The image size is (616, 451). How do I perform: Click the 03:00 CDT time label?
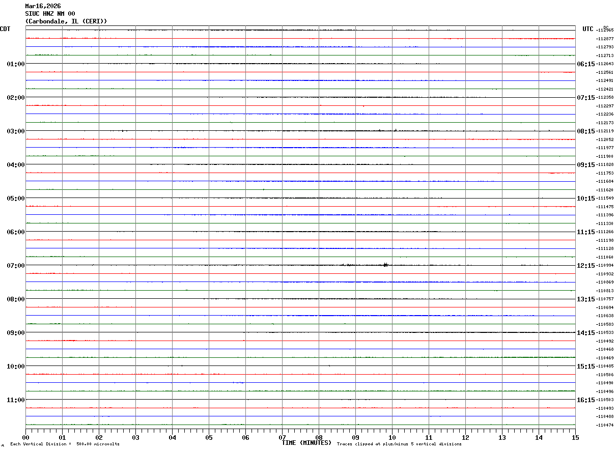(x=15, y=131)
